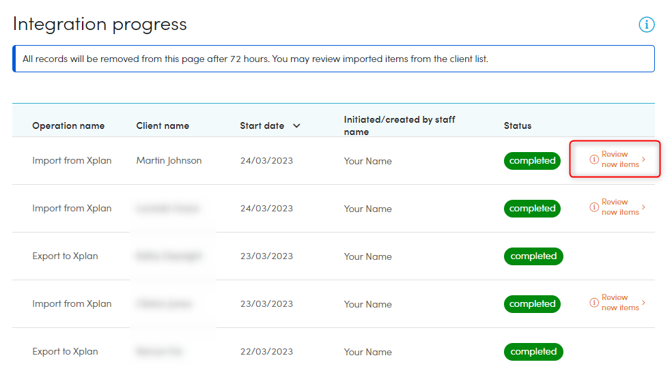Screen dimensions: 672x373
Task: Click the alert icon in Martin Johnson's row
Action: pyautogui.click(x=593, y=159)
